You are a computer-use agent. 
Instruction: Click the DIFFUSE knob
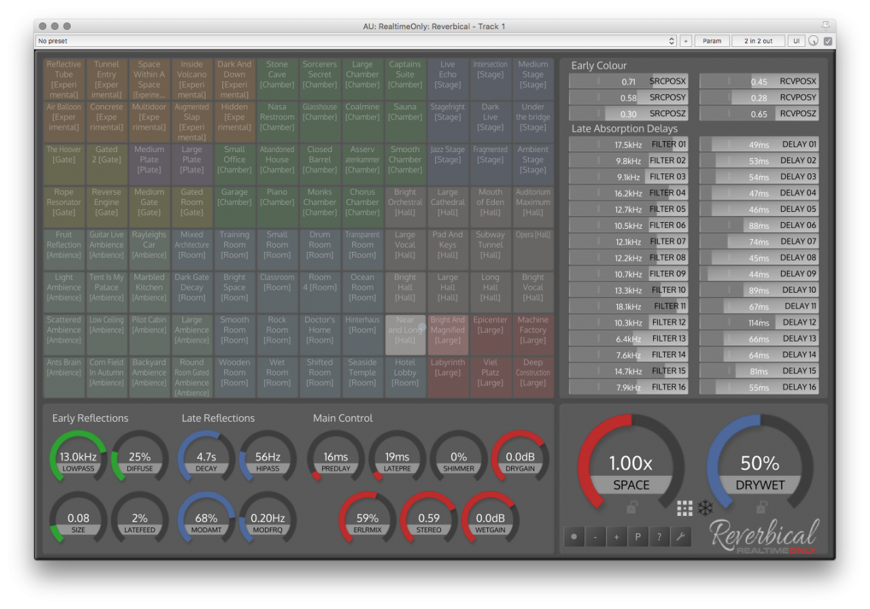tap(139, 458)
